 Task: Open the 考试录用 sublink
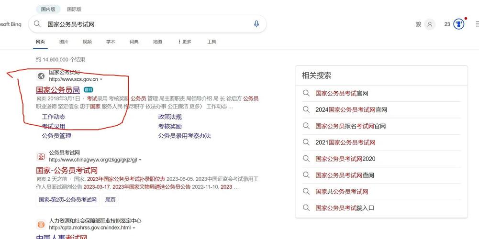coord(54,126)
